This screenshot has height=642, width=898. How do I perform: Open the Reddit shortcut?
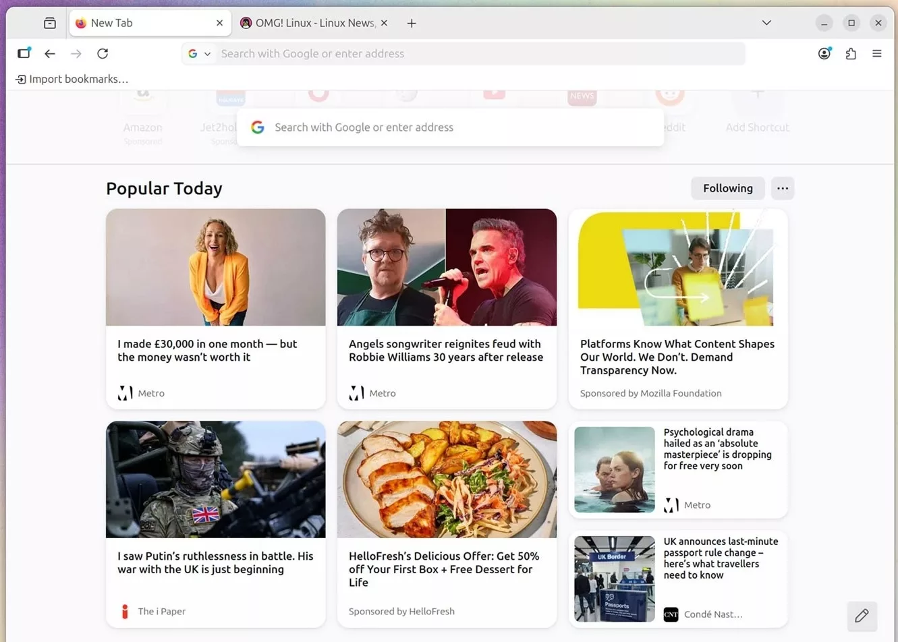pyautogui.click(x=669, y=101)
